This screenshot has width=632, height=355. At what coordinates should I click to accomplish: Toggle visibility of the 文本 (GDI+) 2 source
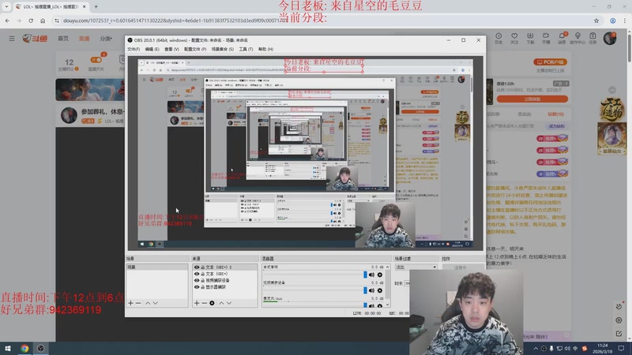(197, 267)
